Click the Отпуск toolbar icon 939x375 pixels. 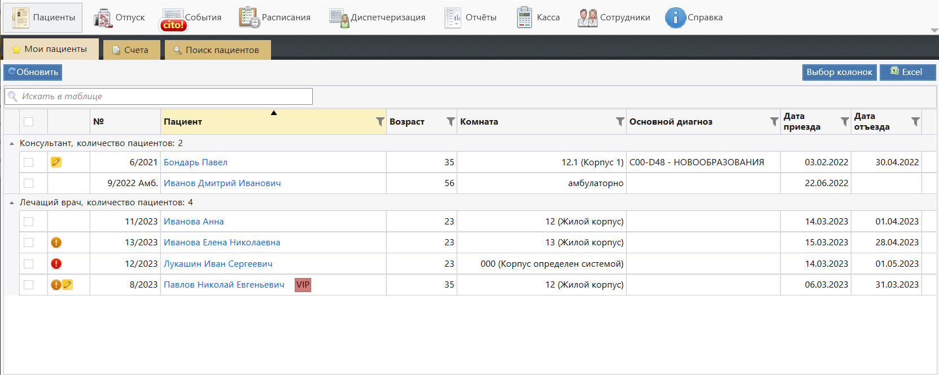coord(103,18)
